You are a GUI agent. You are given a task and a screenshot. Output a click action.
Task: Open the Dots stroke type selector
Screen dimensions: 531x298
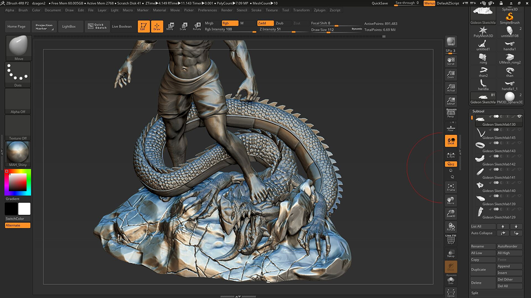coord(18,74)
